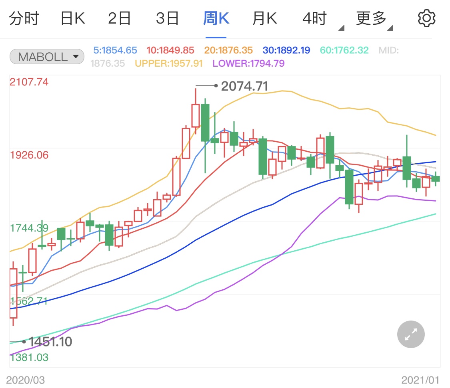Open the chart settings gear icon
The width and height of the screenshot is (450, 388).
pos(426,18)
